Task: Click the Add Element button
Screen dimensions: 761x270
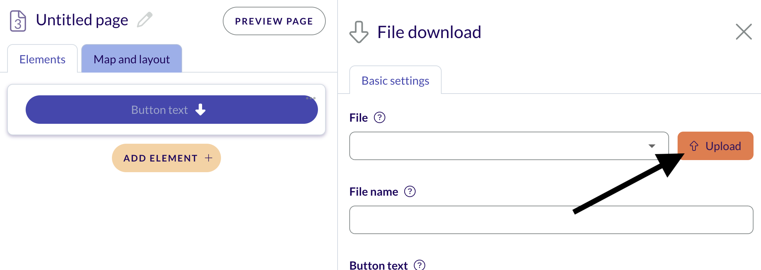Action: point(166,158)
